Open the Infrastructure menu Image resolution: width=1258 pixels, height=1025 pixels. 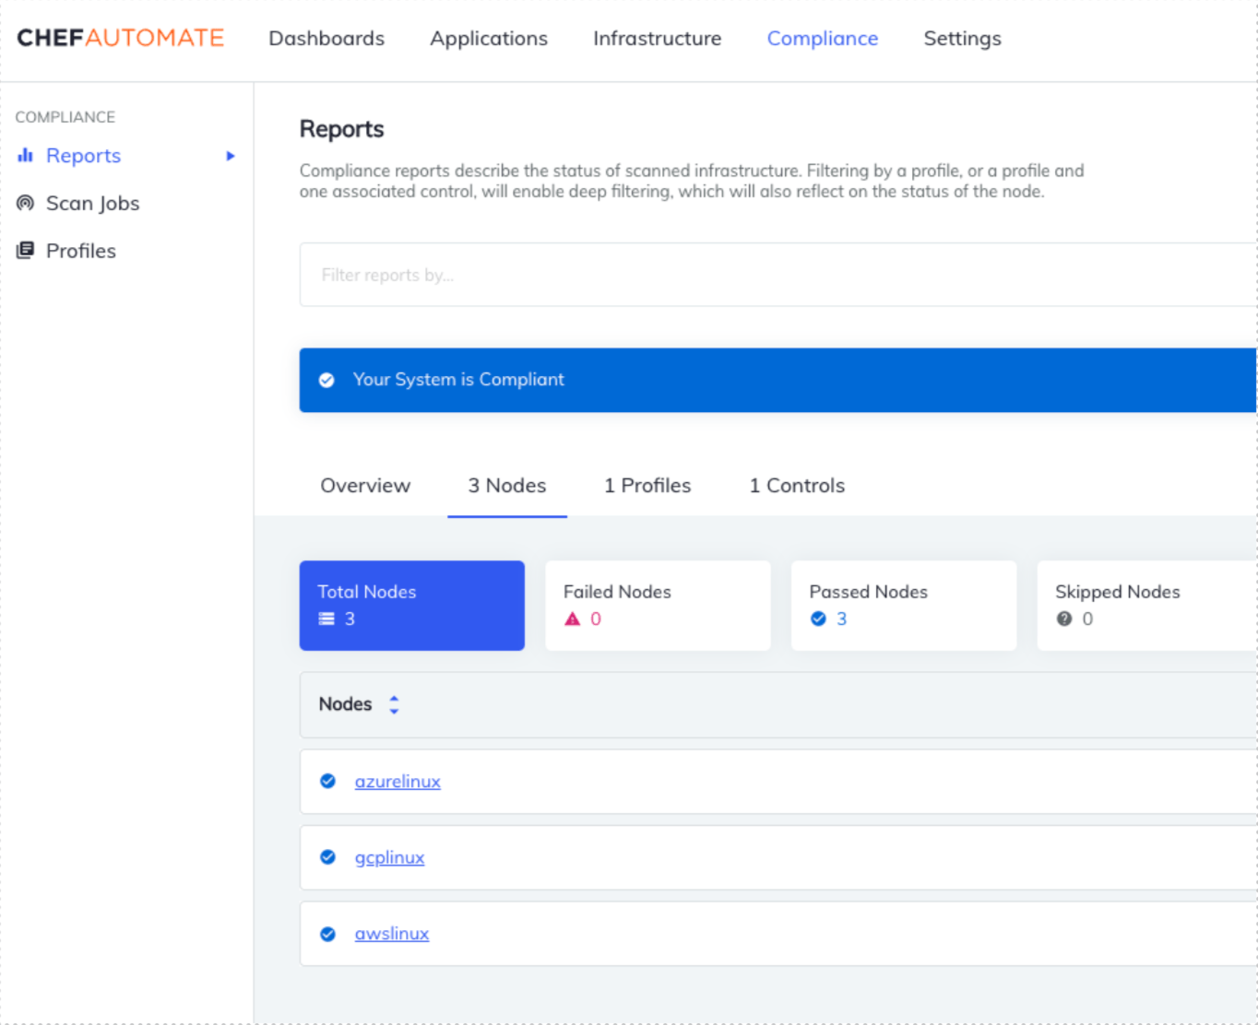(x=657, y=39)
